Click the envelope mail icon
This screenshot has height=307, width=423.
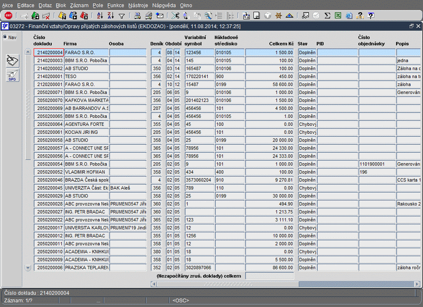160,16
